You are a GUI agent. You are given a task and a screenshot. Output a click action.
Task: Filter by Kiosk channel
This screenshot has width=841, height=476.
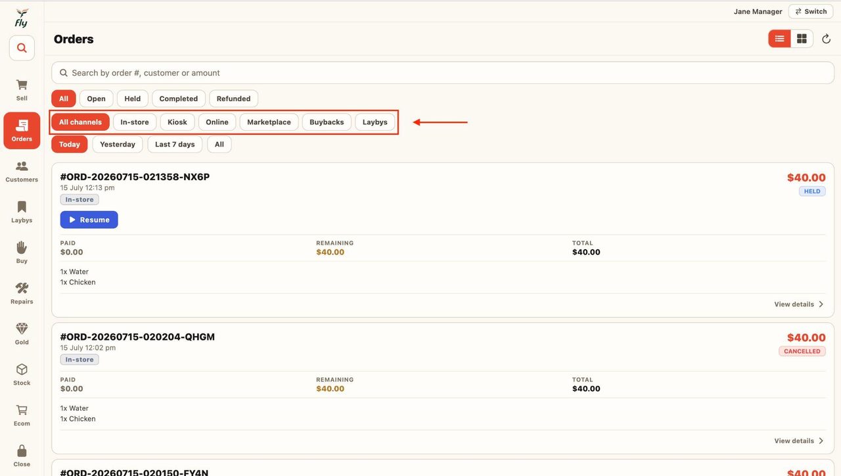click(177, 122)
